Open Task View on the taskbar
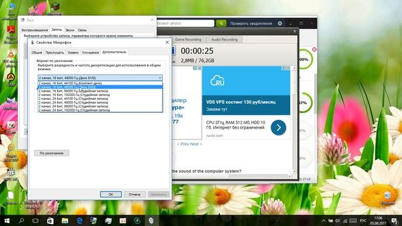 35,220
